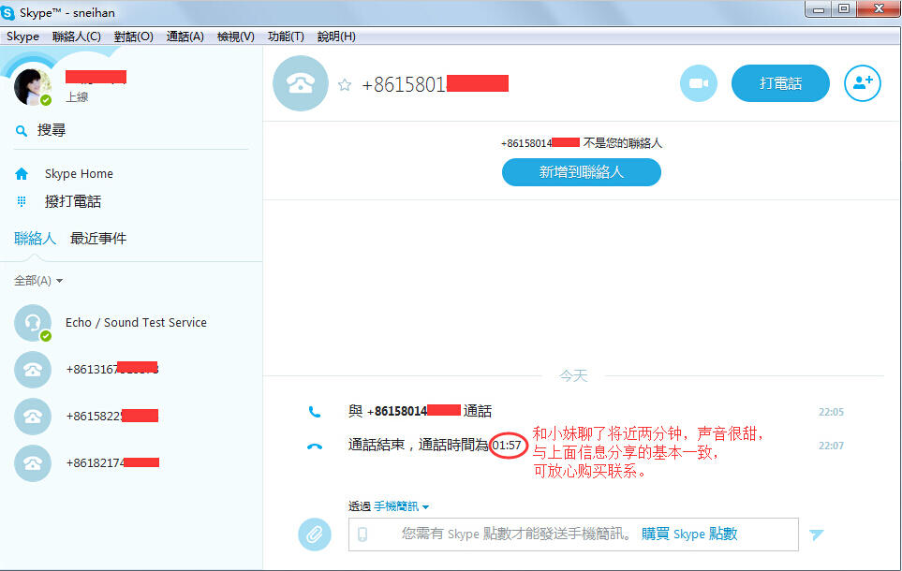The height and width of the screenshot is (571, 902).
Task: Click the SMS message input box
Action: pos(573,534)
